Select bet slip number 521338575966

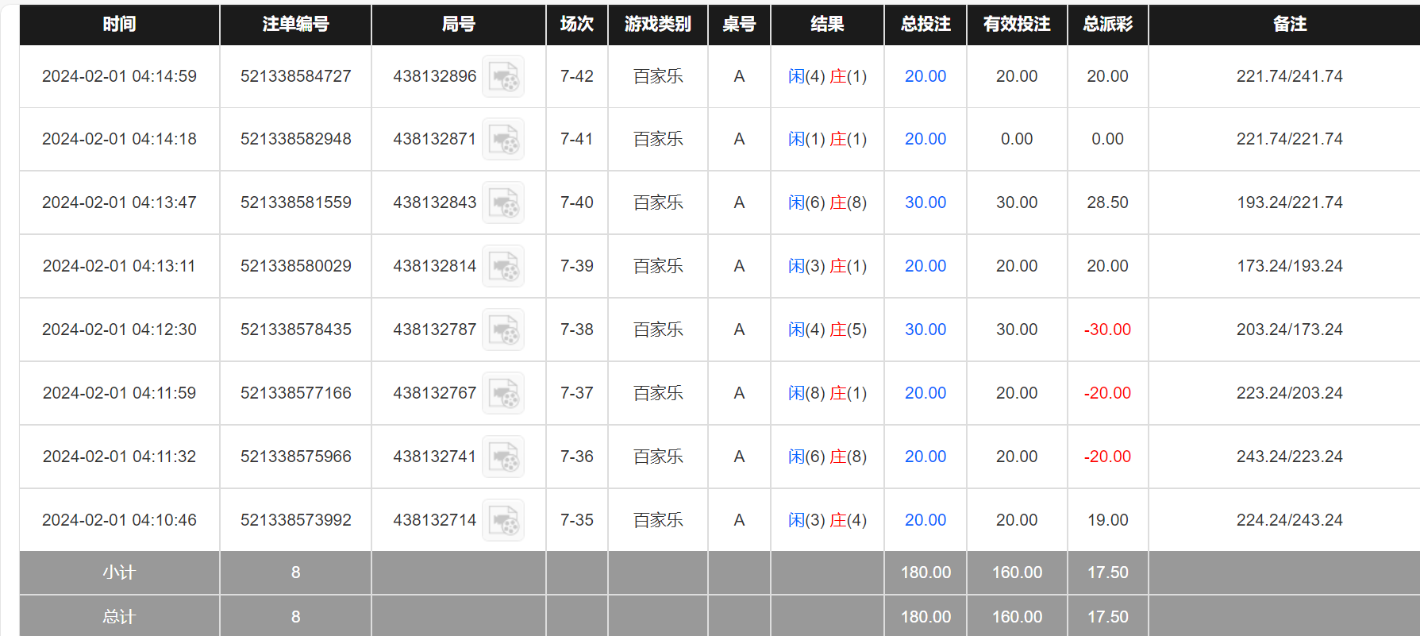coord(296,457)
